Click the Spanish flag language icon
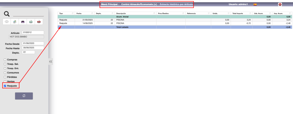This screenshot has height=114, width=293. [x=255, y=5]
